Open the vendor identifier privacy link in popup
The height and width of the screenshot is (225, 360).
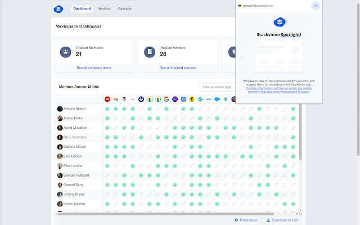(x=279, y=90)
